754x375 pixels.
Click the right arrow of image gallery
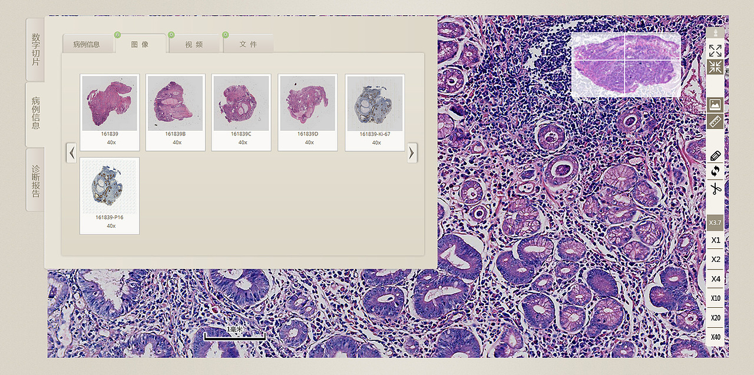412,153
